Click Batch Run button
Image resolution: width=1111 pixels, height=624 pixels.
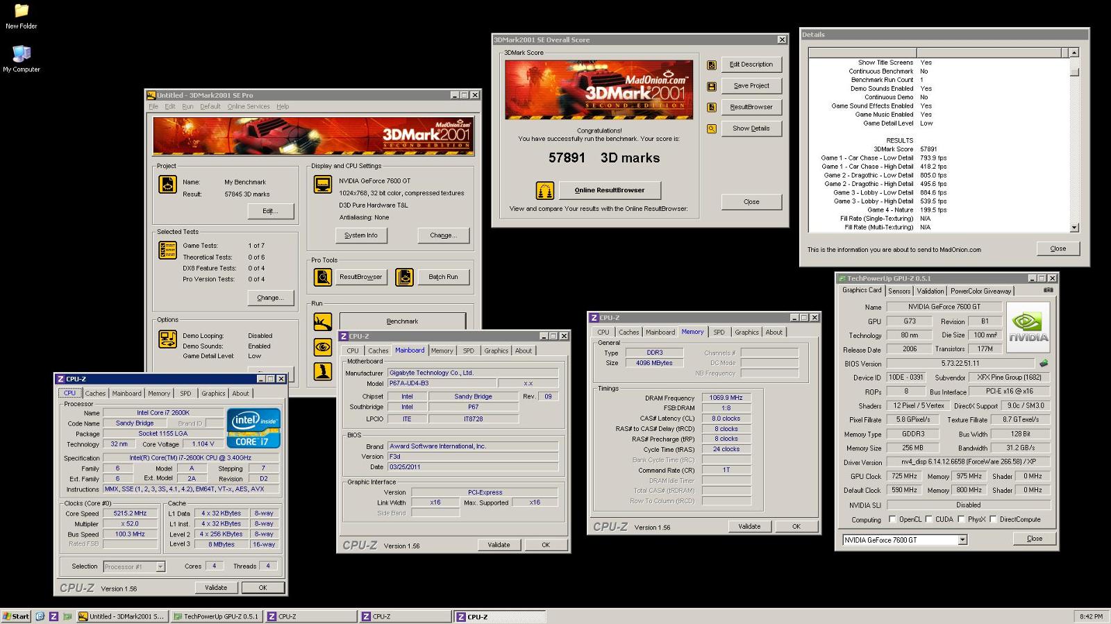443,277
